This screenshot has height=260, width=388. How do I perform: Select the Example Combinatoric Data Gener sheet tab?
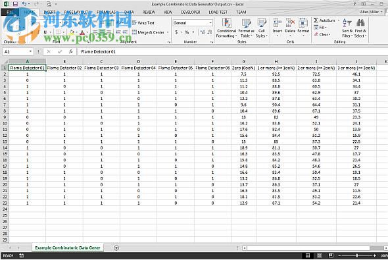point(68,247)
